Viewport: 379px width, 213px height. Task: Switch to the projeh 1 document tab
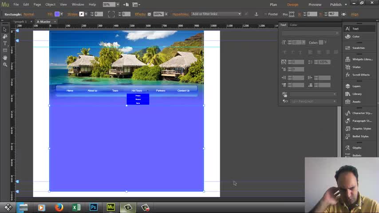[x=20, y=22]
